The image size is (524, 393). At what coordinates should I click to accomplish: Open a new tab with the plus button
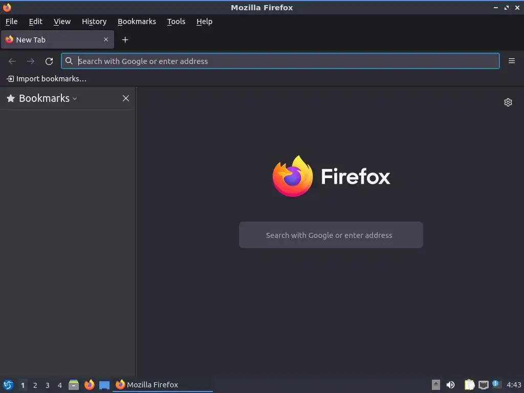125,40
